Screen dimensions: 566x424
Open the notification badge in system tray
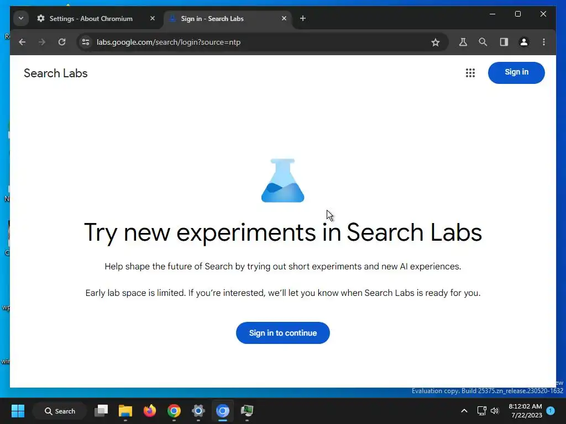point(551,410)
